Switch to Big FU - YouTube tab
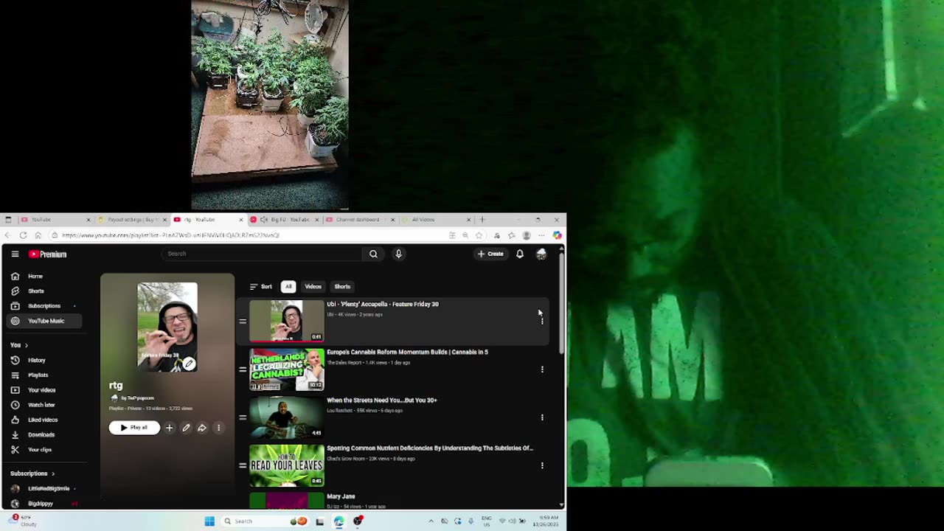 [284, 219]
